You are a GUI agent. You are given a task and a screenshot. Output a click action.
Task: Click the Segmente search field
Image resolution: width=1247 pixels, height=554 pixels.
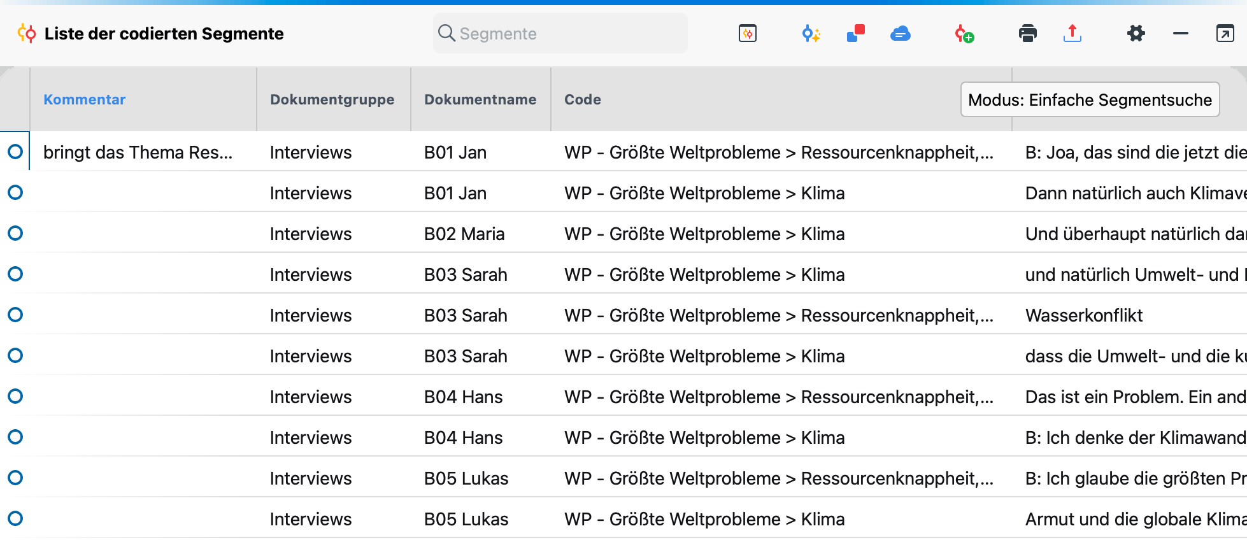[560, 33]
